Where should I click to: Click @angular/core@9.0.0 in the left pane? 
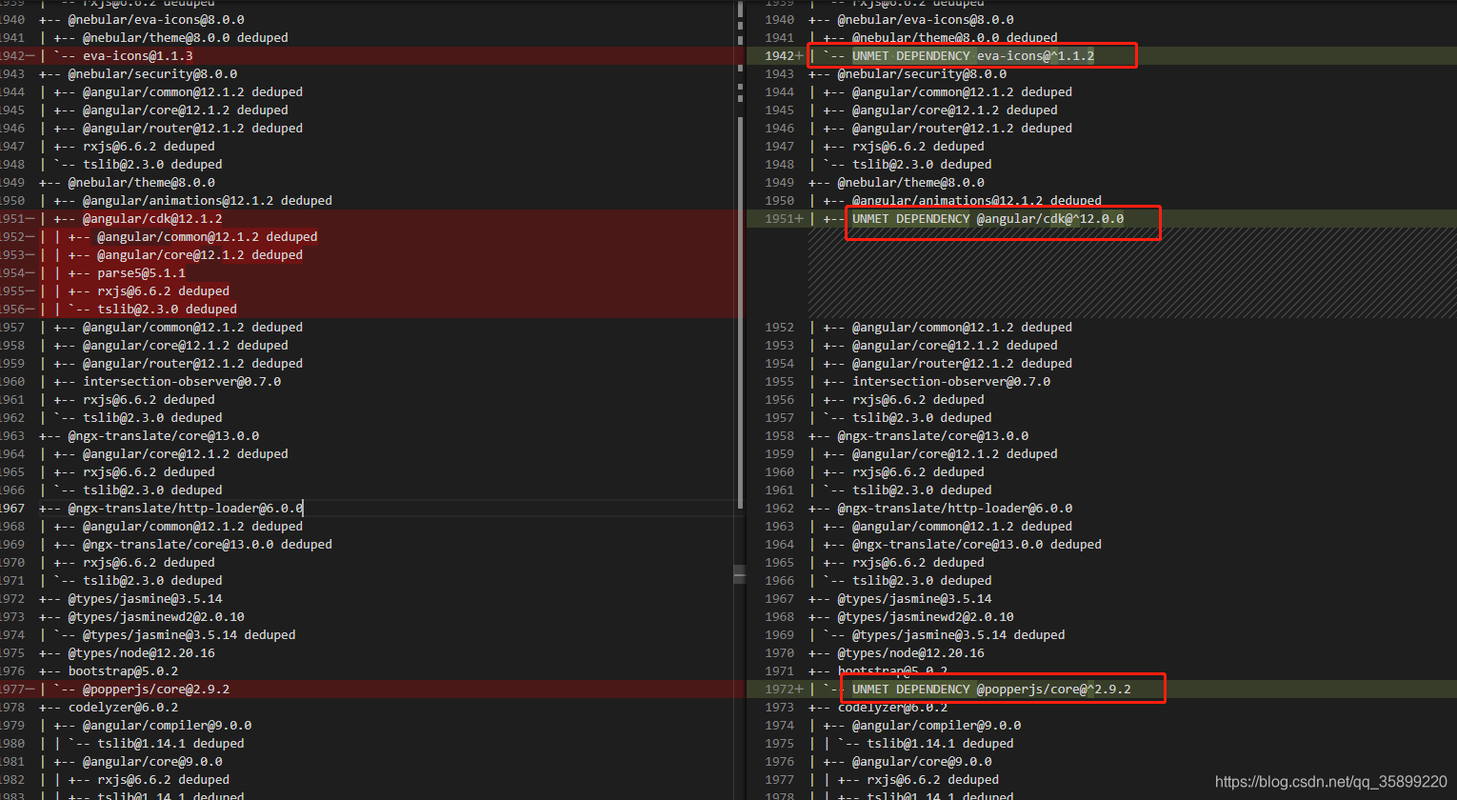(x=152, y=762)
